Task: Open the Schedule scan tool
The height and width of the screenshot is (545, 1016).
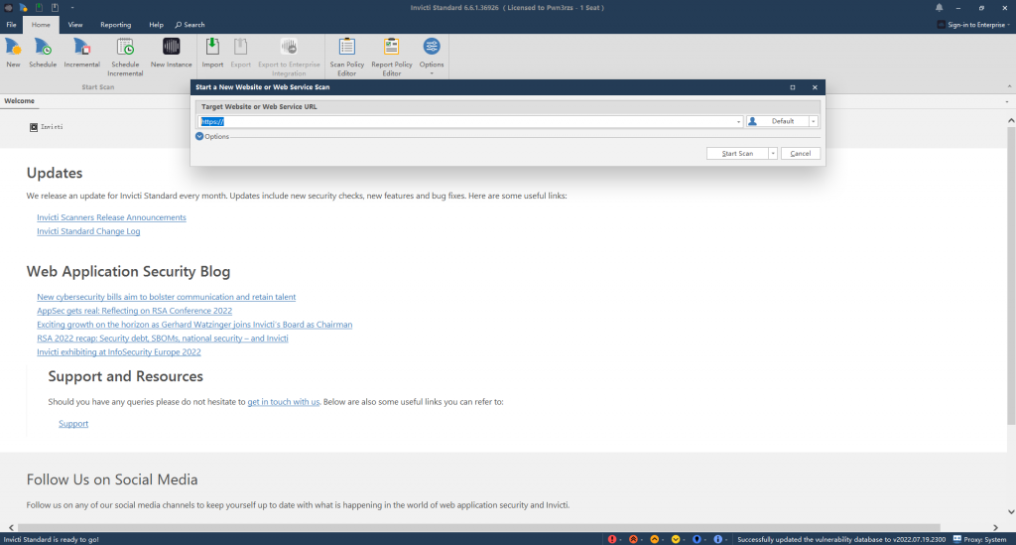Action: click(x=43, y=53)
